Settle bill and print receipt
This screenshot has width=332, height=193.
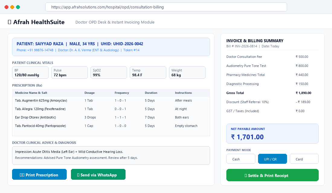(x=272, y=175)
